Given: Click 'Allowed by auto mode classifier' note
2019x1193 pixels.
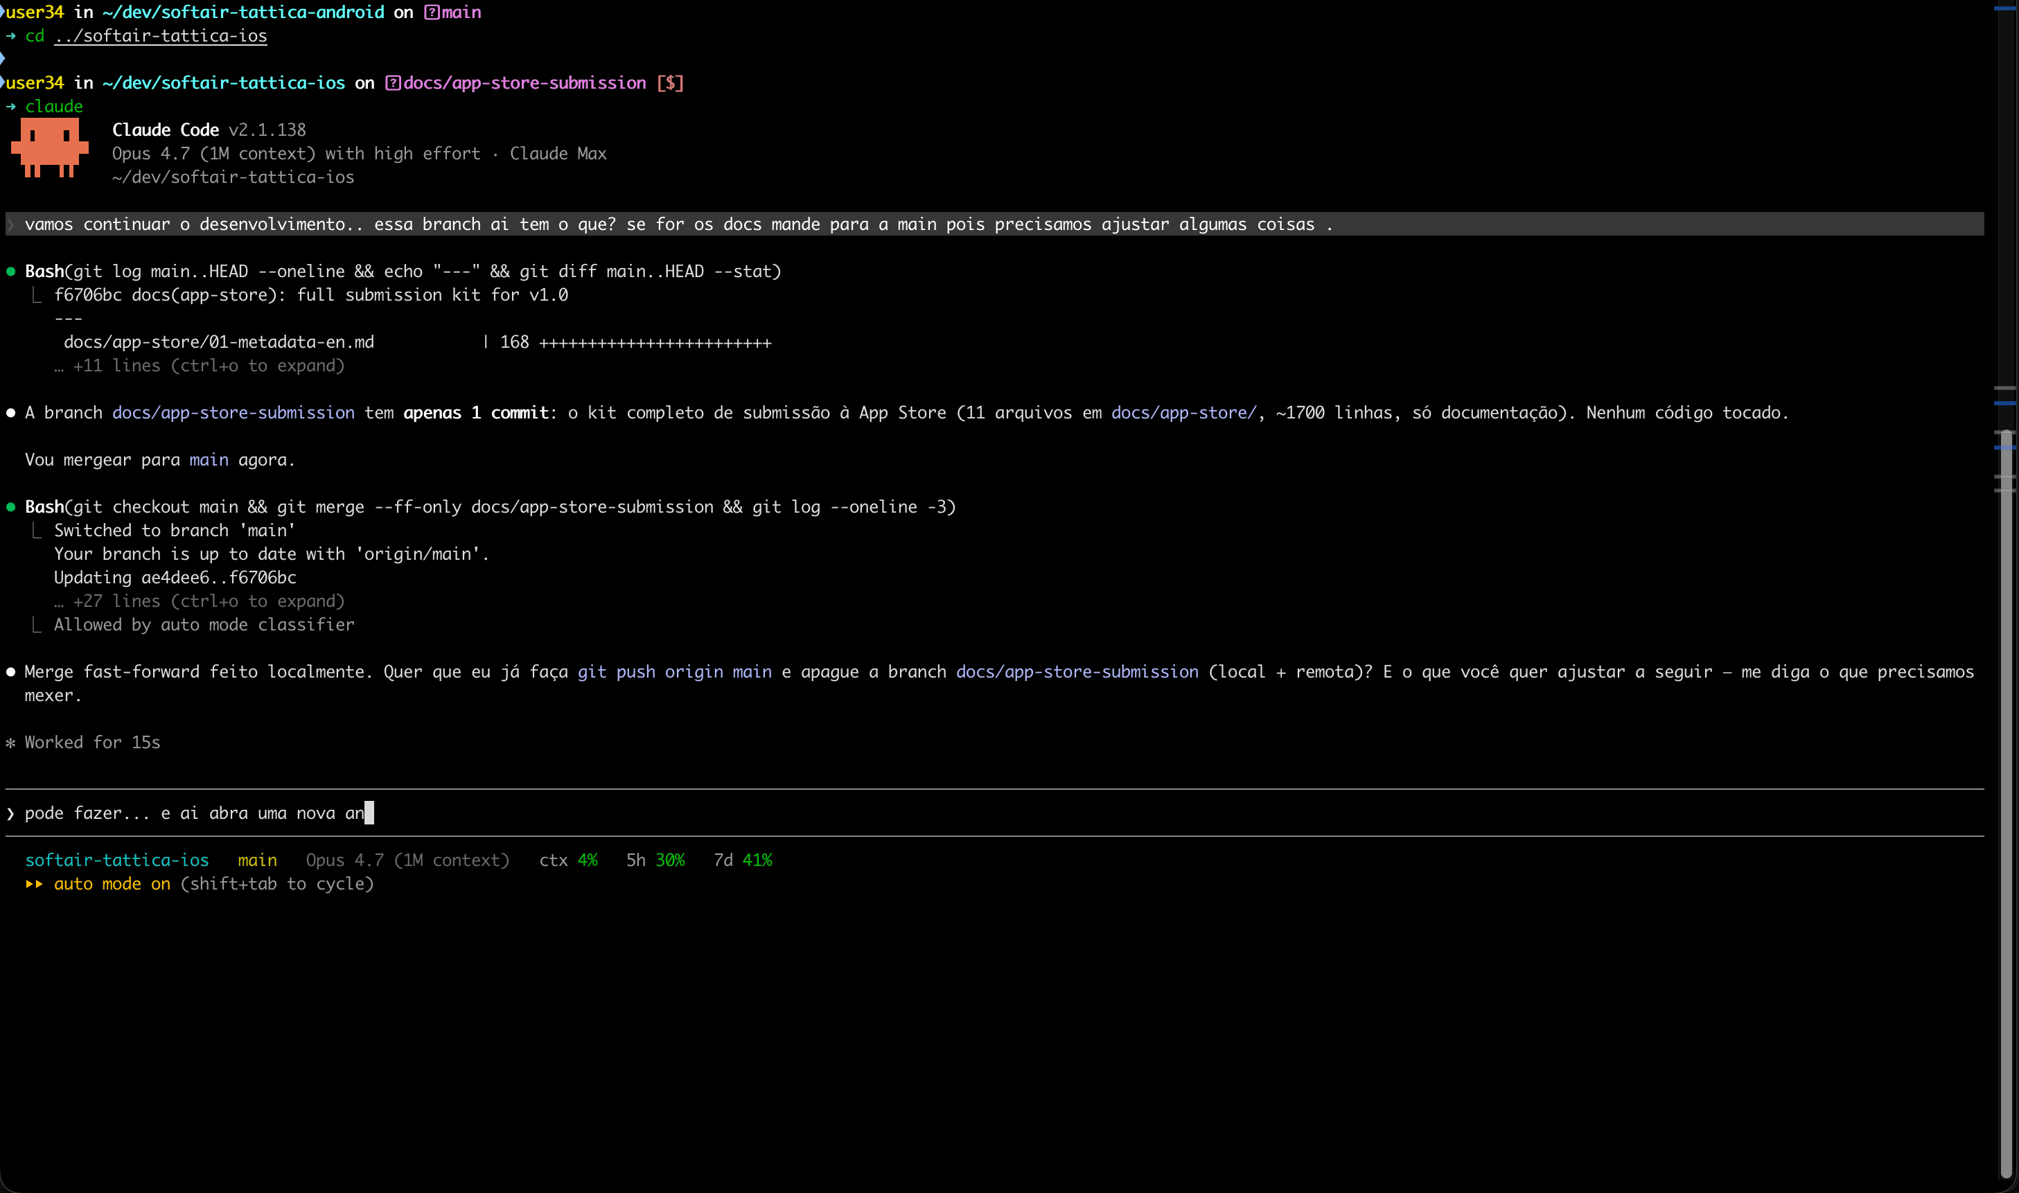Looking at the screenshot, I should click(204, 624).
